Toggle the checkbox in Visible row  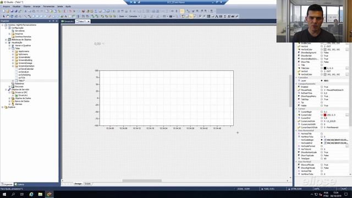[x=322, y=106]
